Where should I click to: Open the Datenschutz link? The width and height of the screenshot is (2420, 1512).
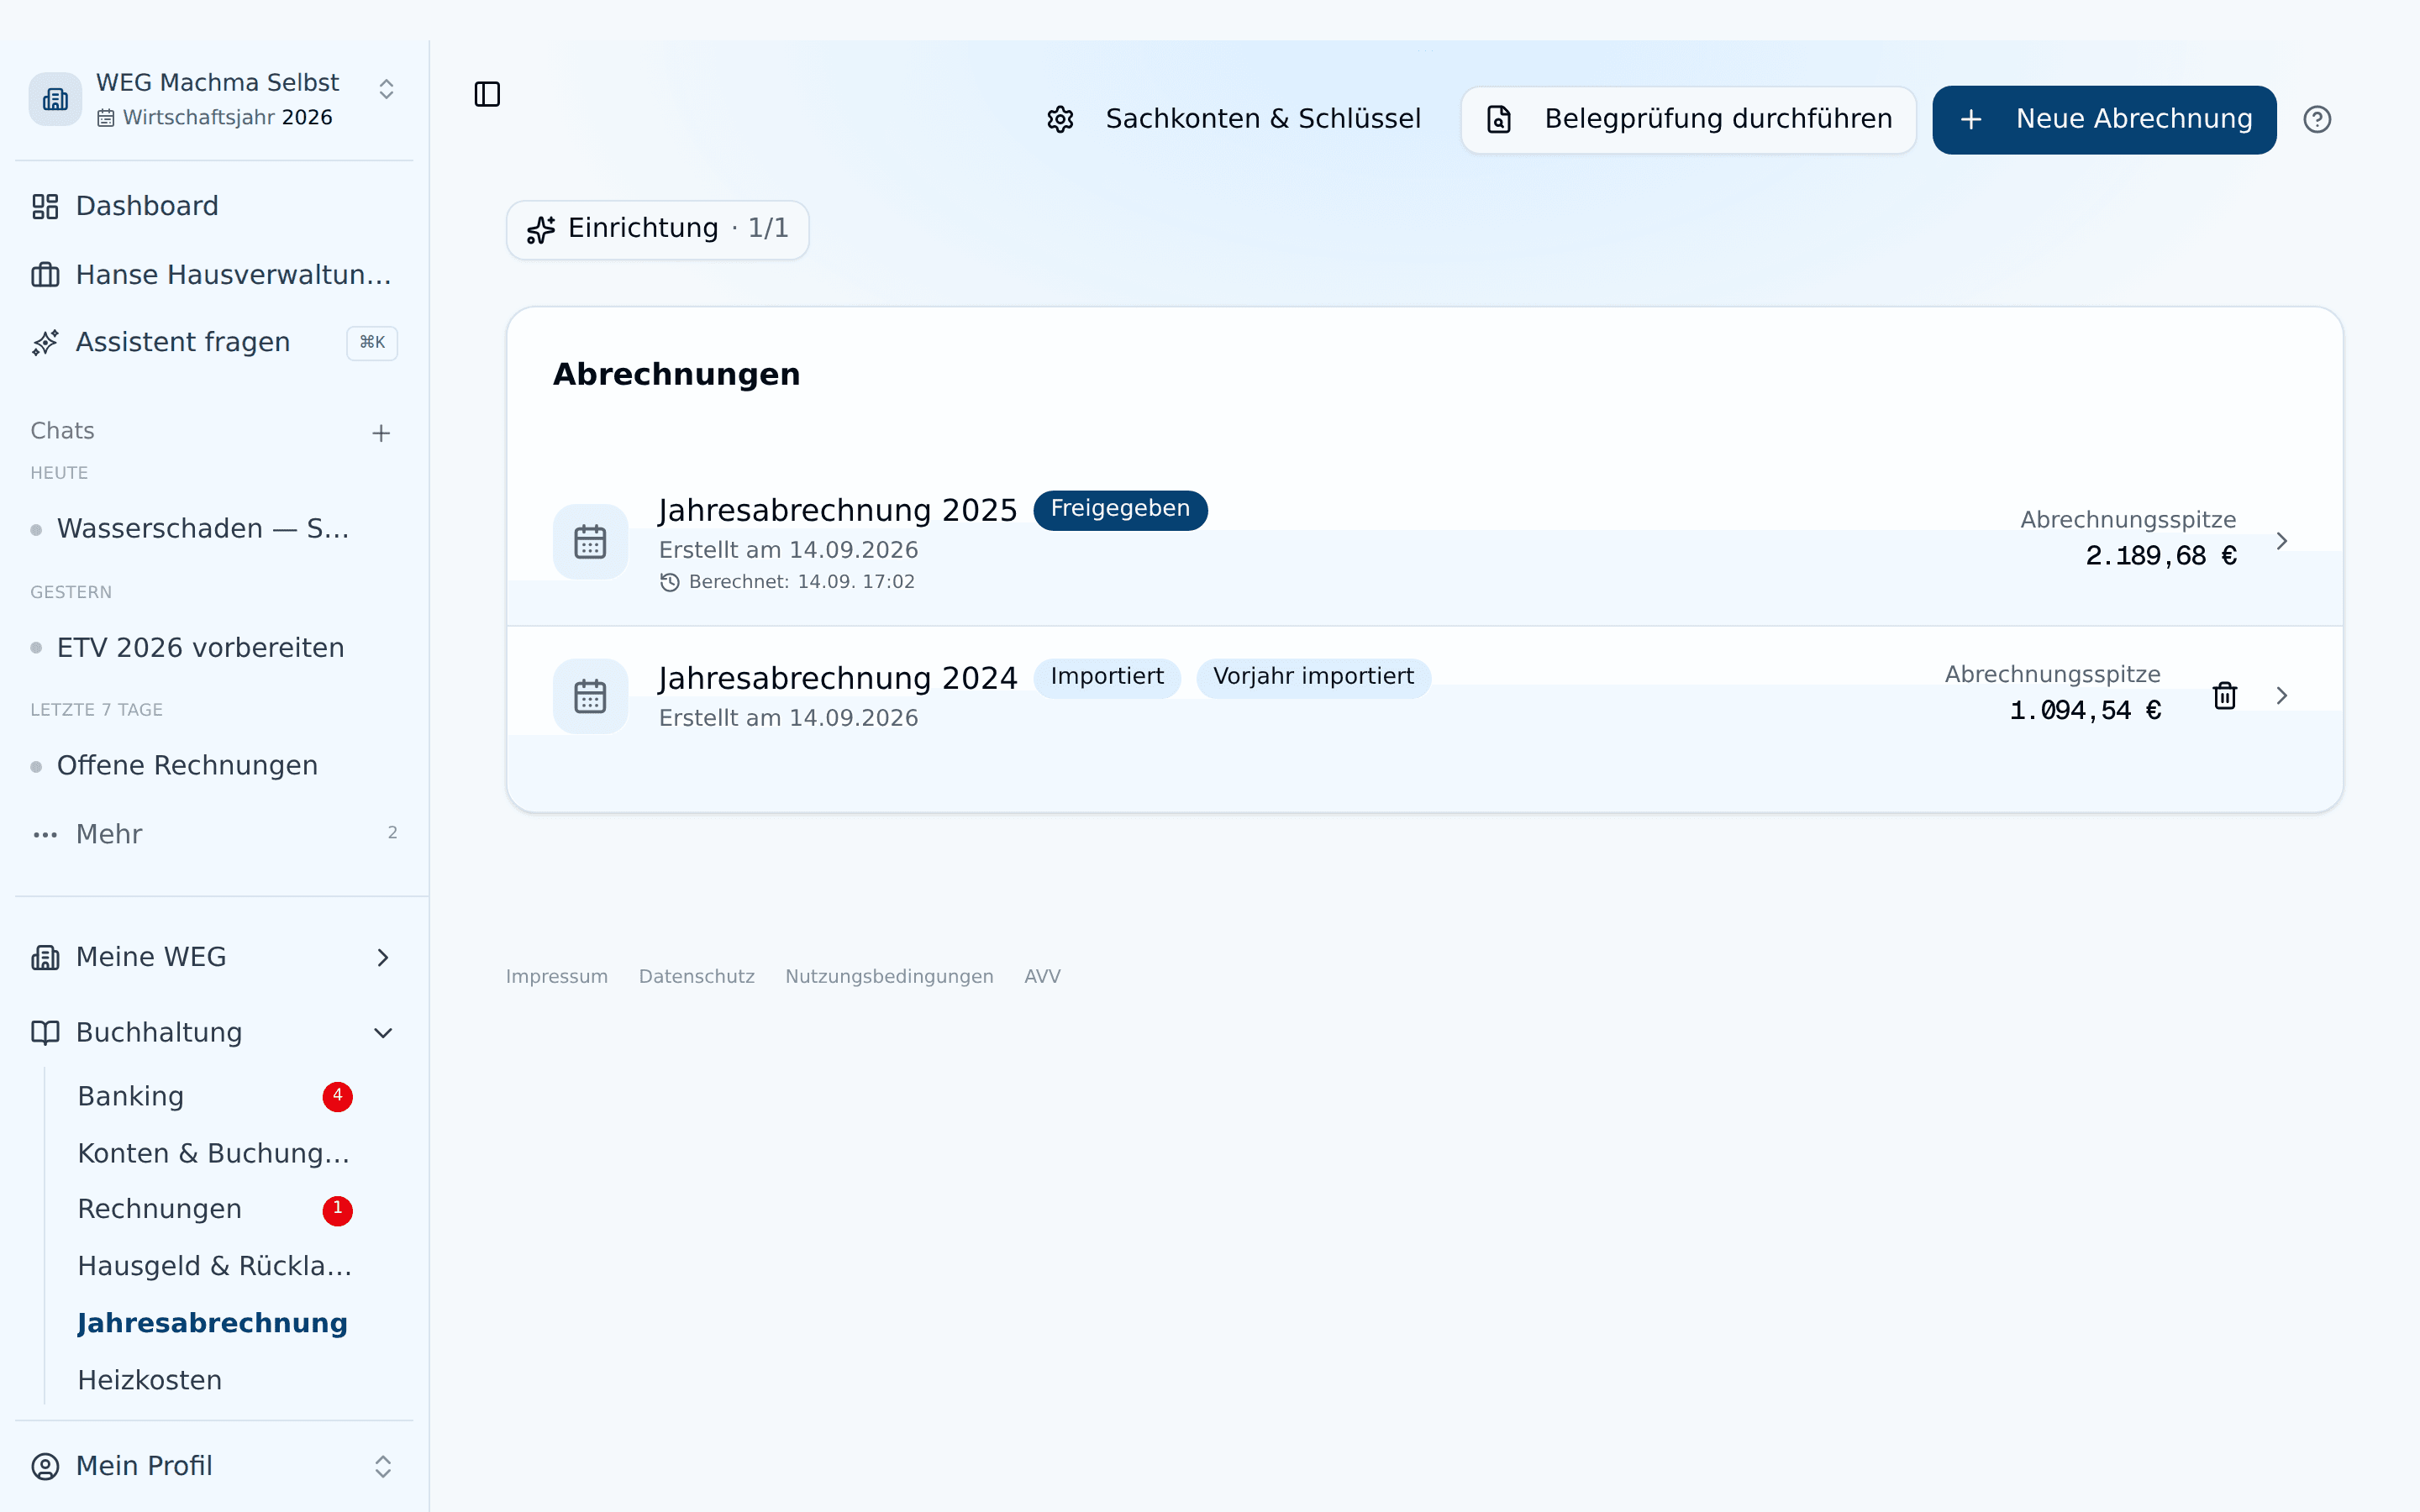(x=697, y=976)
